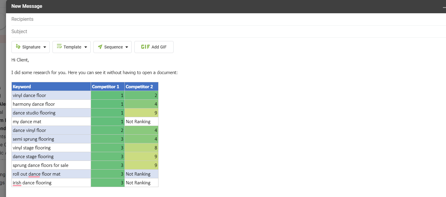Expand the Signature dropdown arrow
This screenshot has width=446, height=197.
point(45,47)
